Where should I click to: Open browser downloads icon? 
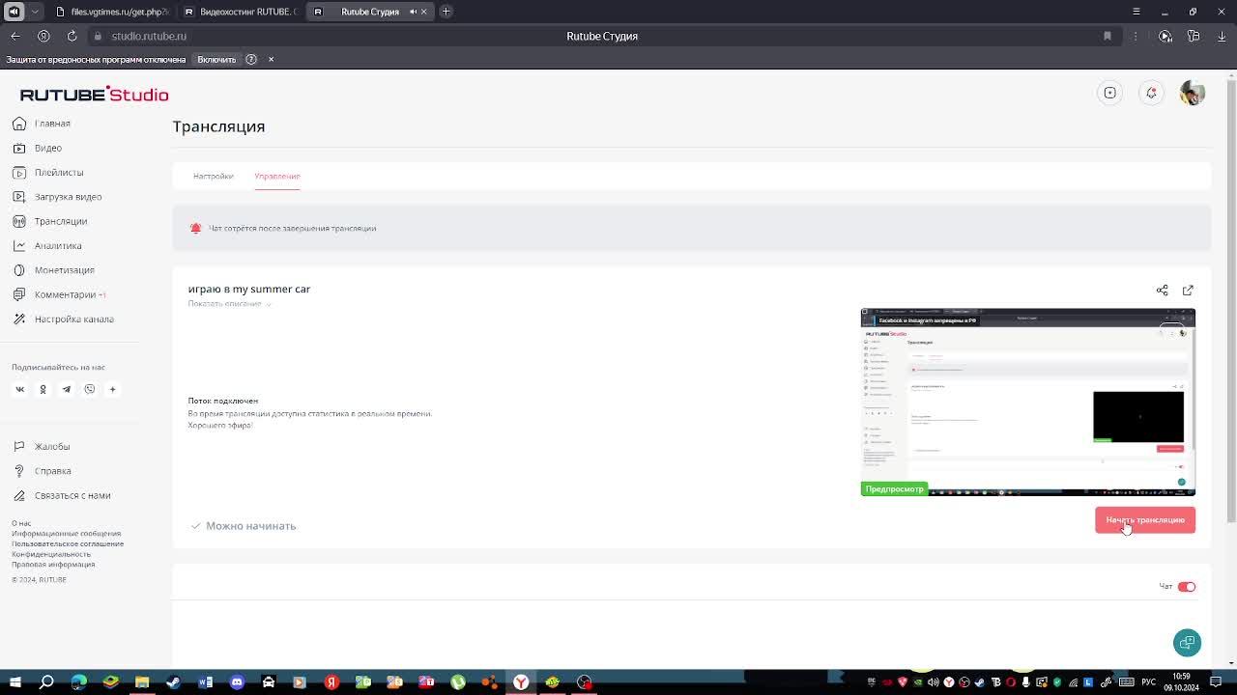1222,36
